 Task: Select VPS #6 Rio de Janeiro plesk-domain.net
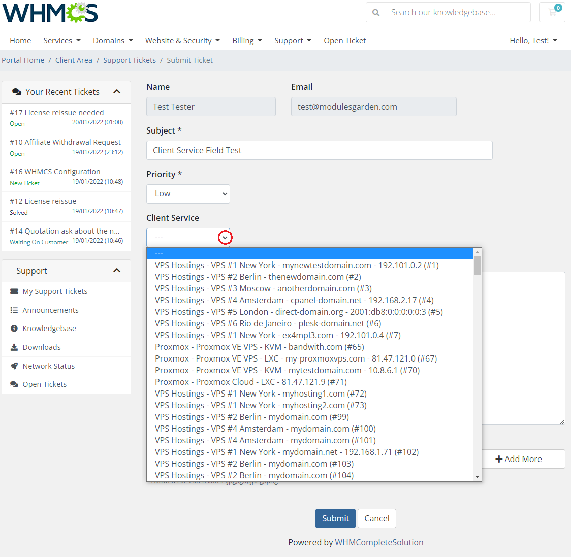[x=309, y=323]
